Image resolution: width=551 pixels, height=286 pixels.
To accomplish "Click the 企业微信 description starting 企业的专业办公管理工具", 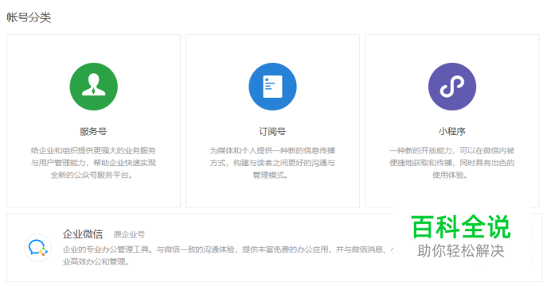I will point(228,256).
